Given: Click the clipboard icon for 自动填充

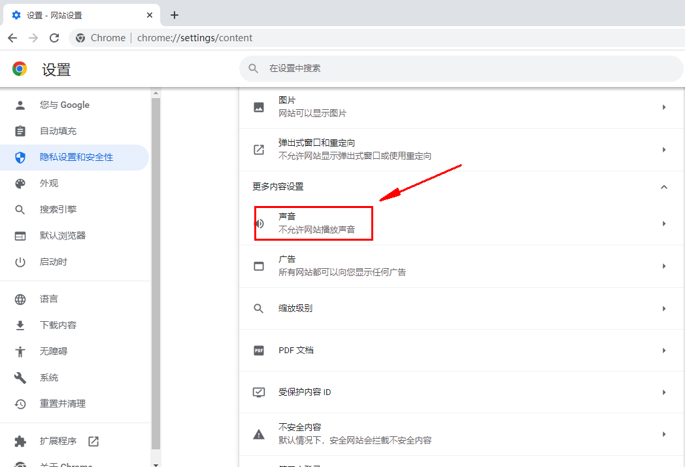Looking at the screenshot, I should coord(20,131).
